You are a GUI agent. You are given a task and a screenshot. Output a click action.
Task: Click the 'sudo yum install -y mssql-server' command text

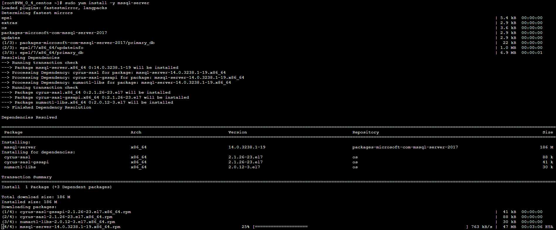(107, 3)
